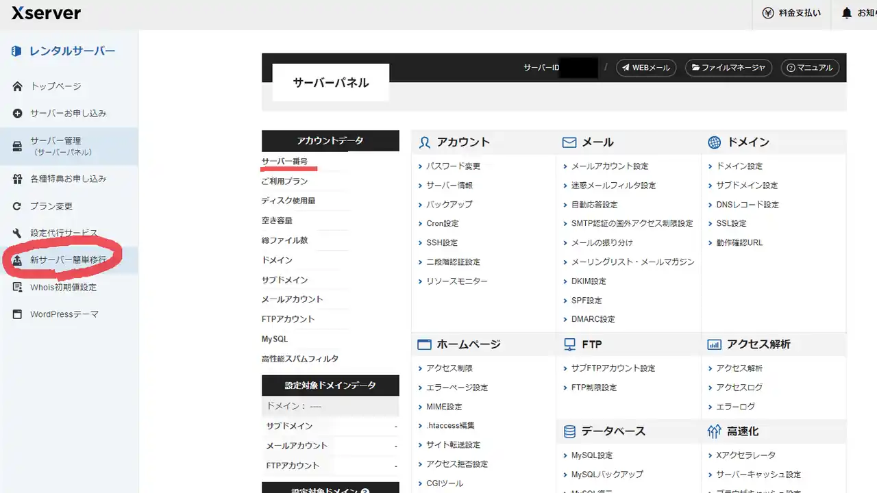Viewport: 877px width, 493px height.
Task: Open SMTP認証の国外アクセス制限設定 link
Action: [x=632, y=224]
